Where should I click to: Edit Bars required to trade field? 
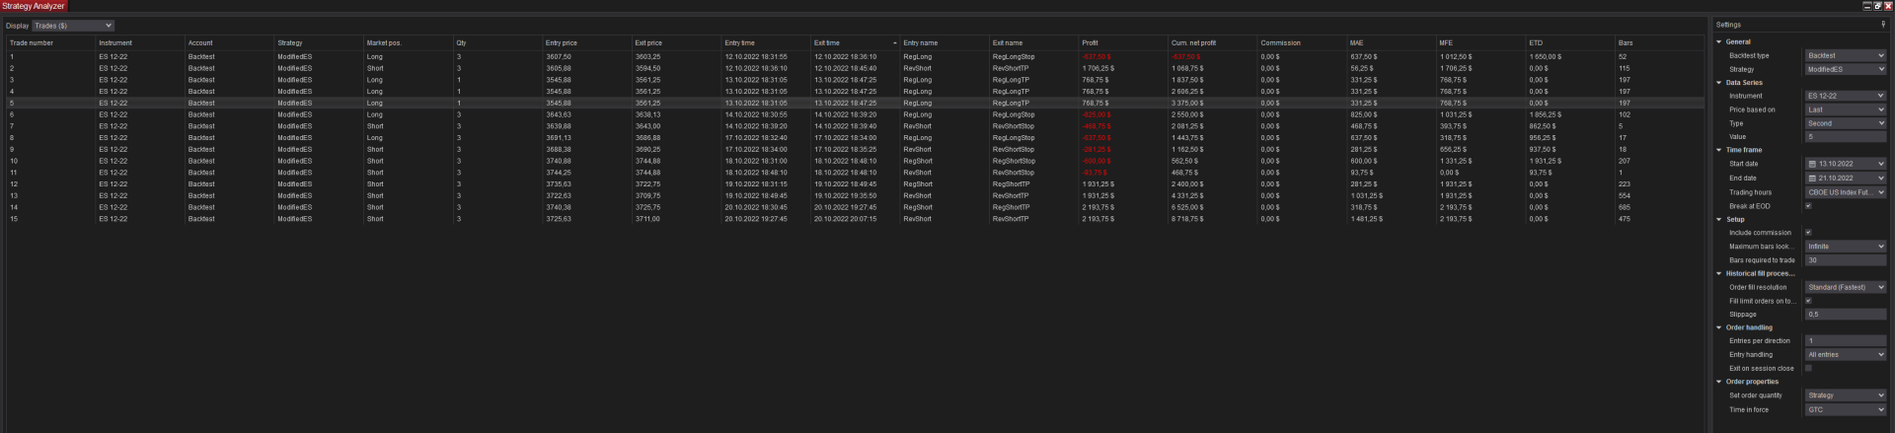coord(1846,260)
